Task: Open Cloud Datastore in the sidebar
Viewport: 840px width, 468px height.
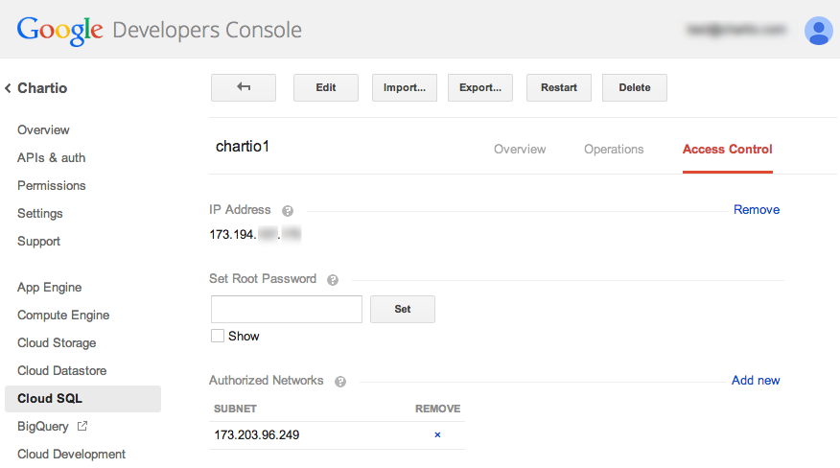Action: click(61, 370)
